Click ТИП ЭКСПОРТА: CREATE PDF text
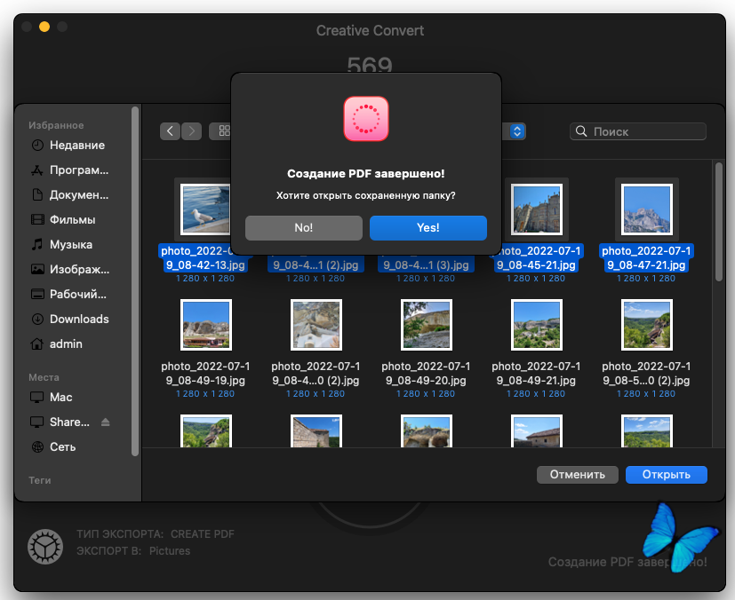 click(156, 534)
